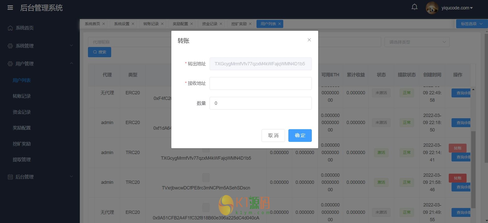Image resolution: width=488 pixels, height=223 pixels.
Task: Close the 用户列表 tab
Action: 279,24
